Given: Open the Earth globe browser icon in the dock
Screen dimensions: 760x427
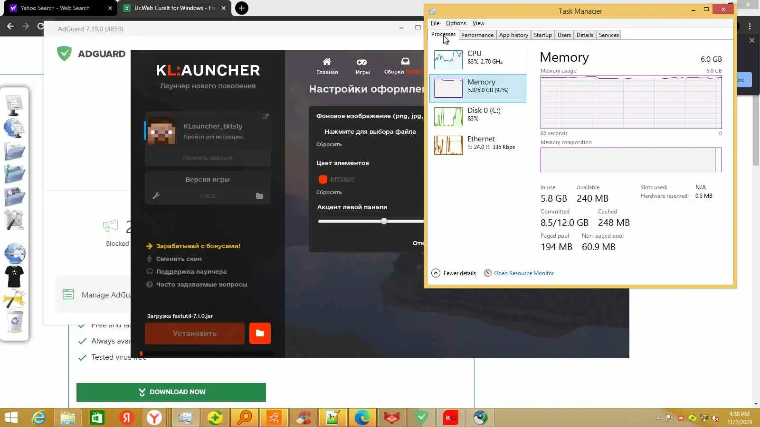Looking at the screenshot, I should [15, 253].
